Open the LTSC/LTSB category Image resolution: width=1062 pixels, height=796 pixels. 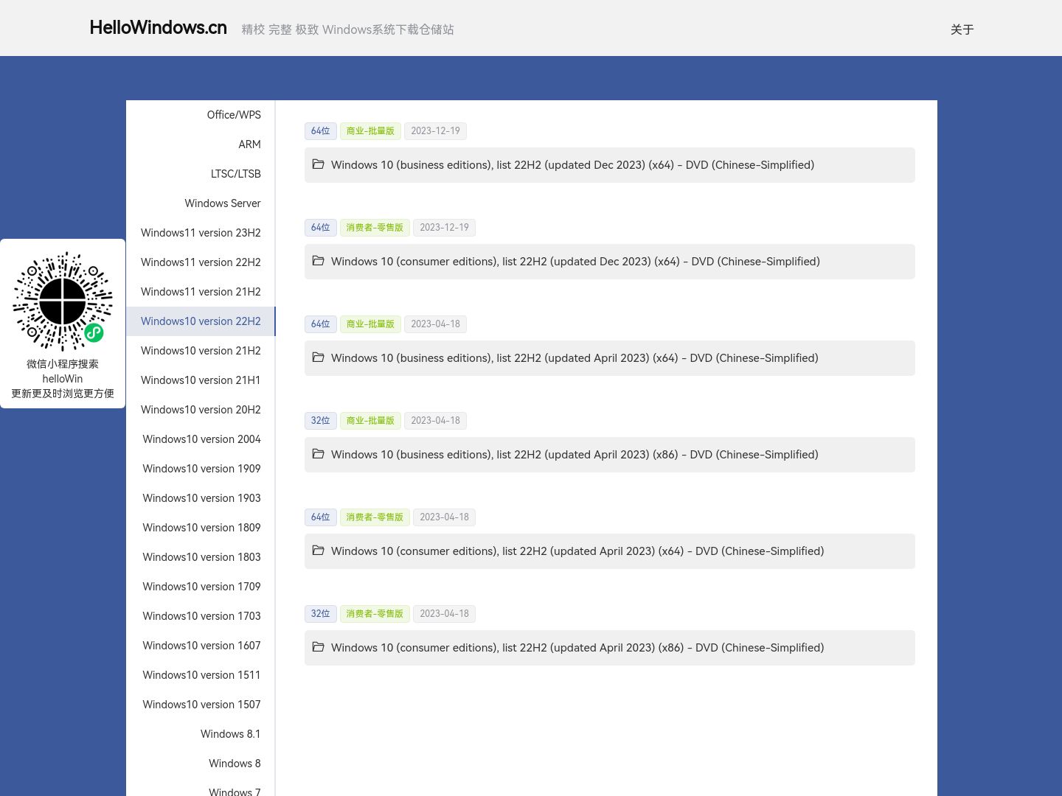201,174
